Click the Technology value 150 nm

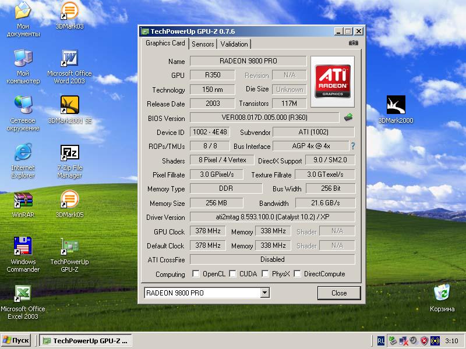pos(213,89)
